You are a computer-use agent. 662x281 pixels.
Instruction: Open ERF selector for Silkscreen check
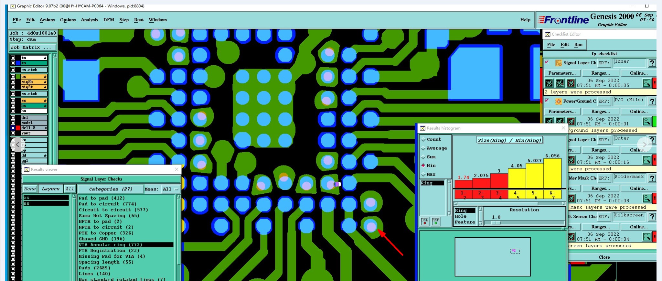603,217
